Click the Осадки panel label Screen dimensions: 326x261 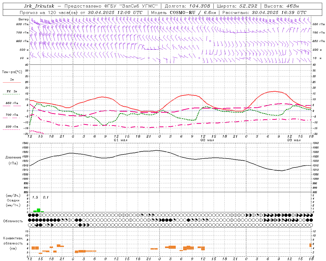13,200
